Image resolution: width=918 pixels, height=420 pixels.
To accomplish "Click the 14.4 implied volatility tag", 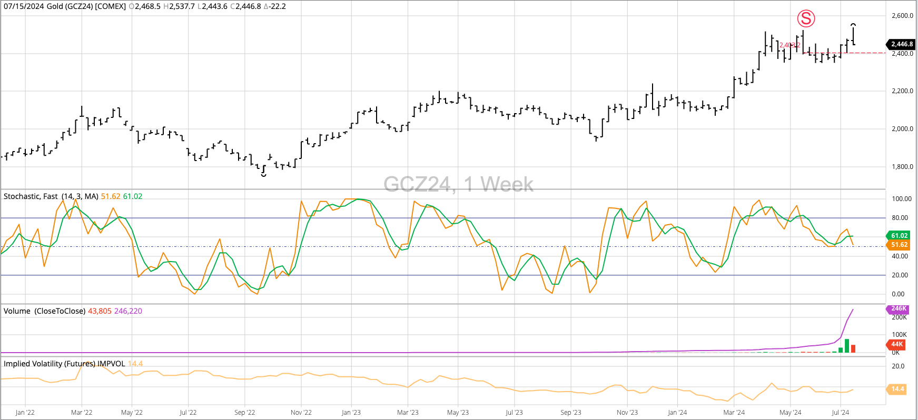I will pos(897,389).
